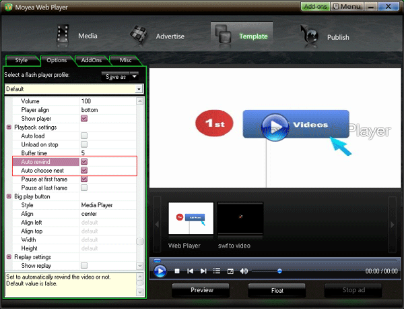Open the Template section
This screenshot has width=404, height=309.
(242, 36)
